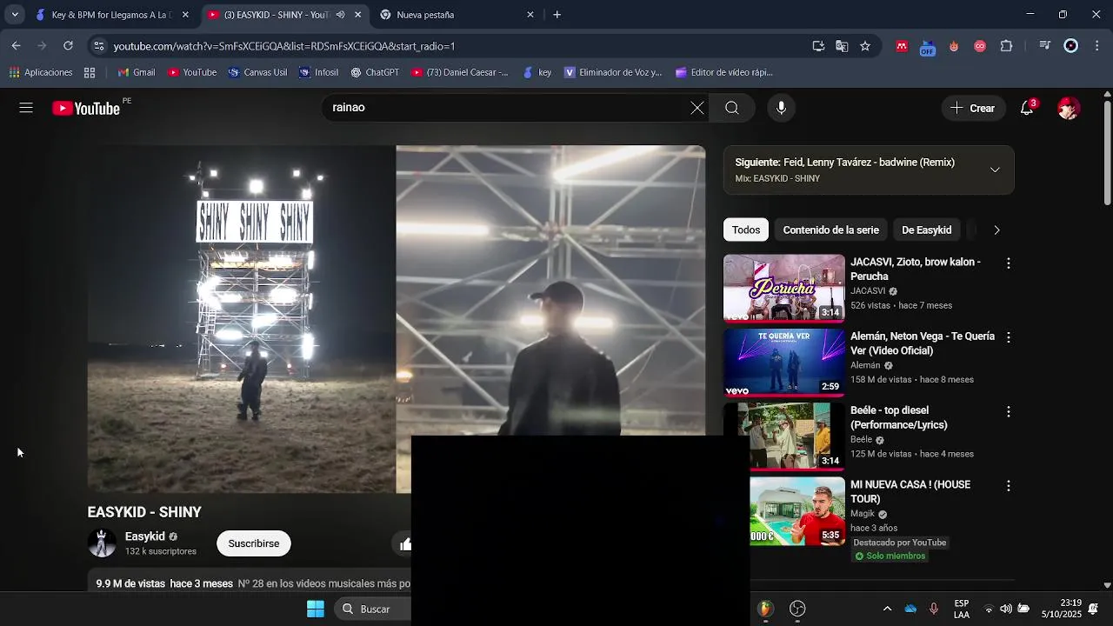Select the Contenido de la serie chip

(x=830, y=230)
